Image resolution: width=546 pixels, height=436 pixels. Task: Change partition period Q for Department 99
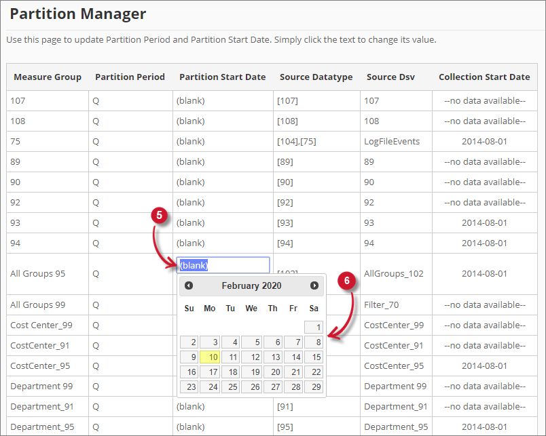(x=96, y=387)
